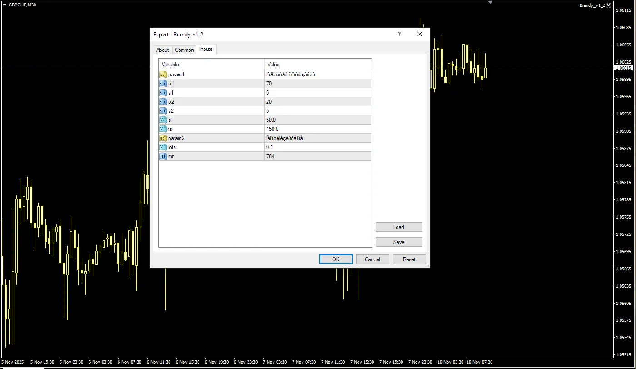Click the param1 variable name

[x=176, y=75]
